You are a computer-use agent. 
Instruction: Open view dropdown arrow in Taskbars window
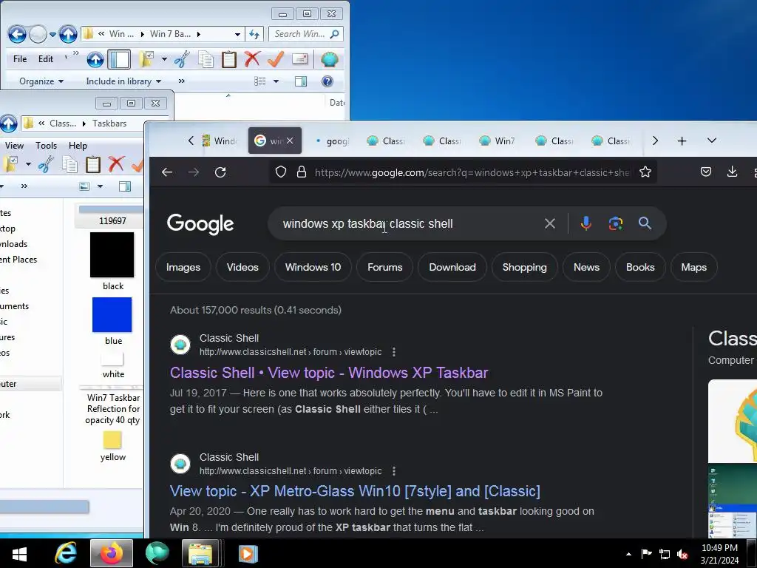click(100, 186)
